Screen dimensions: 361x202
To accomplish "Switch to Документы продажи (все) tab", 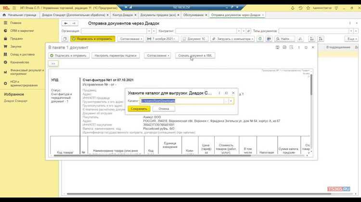I will (159, 15).
